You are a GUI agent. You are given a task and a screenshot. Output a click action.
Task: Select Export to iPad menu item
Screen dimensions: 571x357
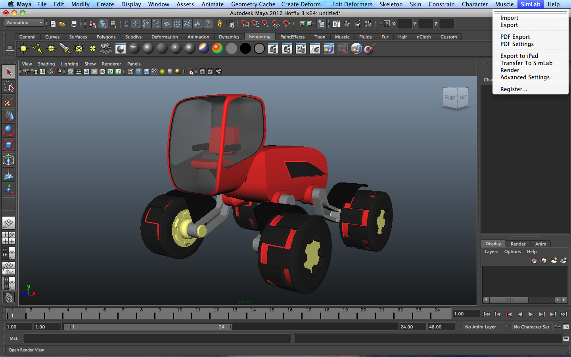pyautogui.click(x=519, y=56)
